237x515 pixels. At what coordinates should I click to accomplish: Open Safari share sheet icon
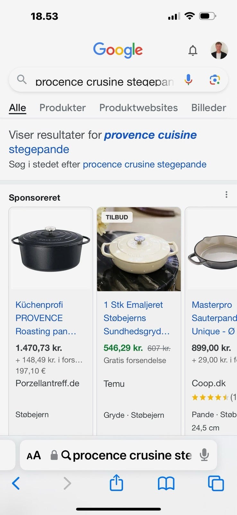point(116,483)
